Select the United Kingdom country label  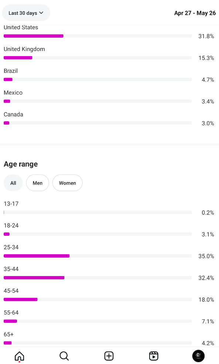pos(24,49)
